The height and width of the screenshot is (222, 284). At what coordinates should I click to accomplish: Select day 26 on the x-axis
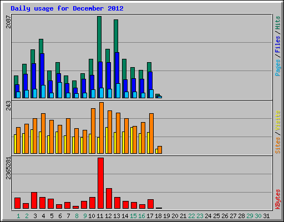(225, 216)
